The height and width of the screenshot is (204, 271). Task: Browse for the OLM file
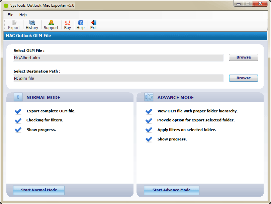click(244, 57)
